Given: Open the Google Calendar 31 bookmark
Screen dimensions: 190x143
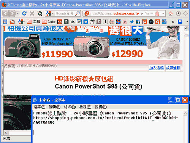Looking at the screenshot, I should tap(86, 22).
